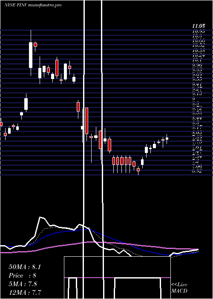This screenshot has width=213, height=299.
Task: Click the '5MA : 7.8' value
Action: [23, 284]
